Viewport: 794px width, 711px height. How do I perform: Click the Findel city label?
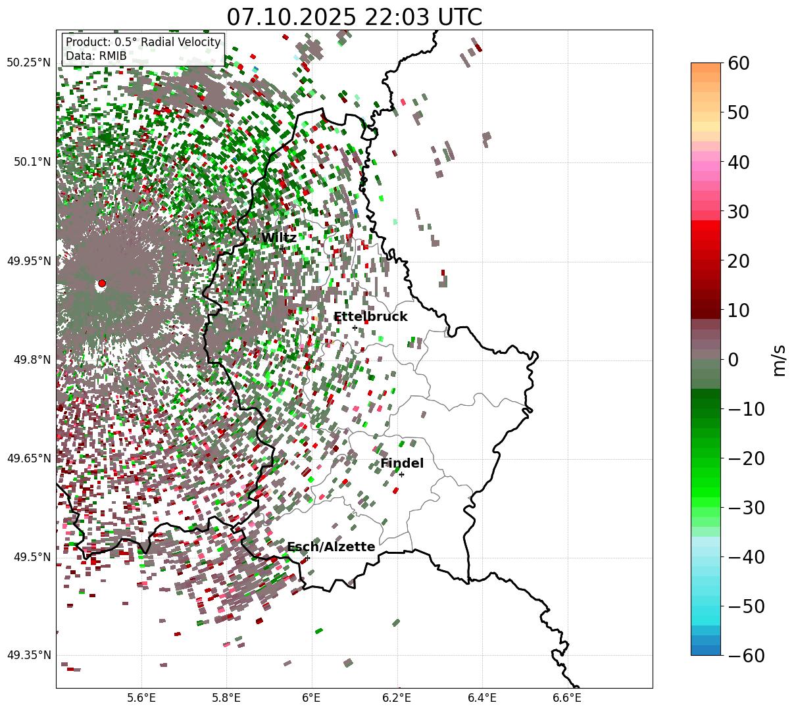(x=401, y=464)
